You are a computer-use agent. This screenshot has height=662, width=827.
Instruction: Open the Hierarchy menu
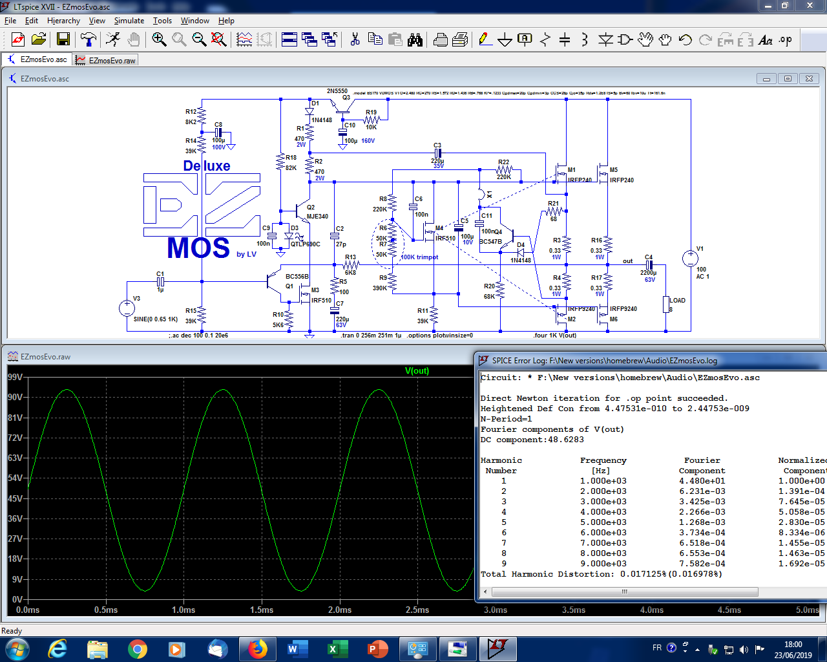[x=64, y=21]
